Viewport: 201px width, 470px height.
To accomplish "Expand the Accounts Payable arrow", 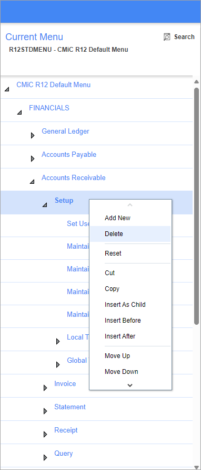I will pyautogui.click(x=33, y=158).
